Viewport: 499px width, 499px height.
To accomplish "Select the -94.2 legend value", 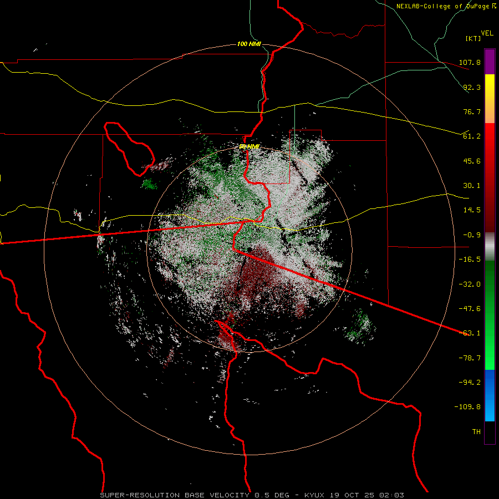I will coord(470,383).
